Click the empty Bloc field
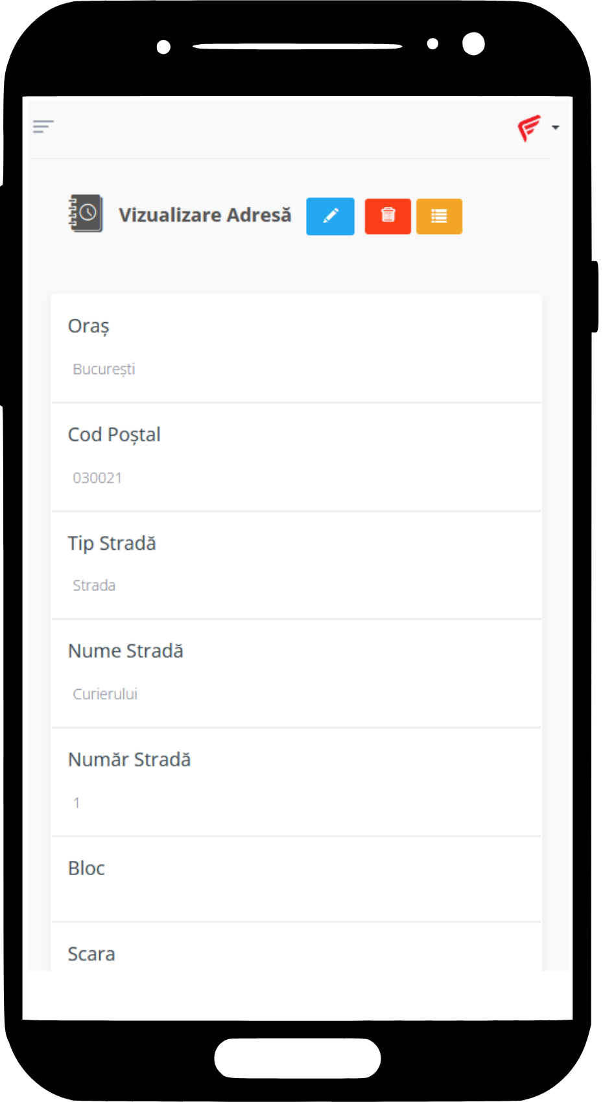603x1102 pixels. pyautogui.click(x=296, y=879)
